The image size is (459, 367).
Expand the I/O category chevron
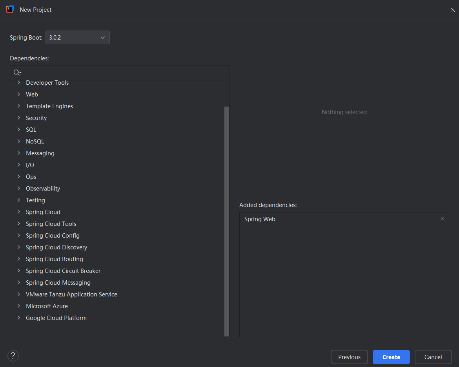coord(19,165)
